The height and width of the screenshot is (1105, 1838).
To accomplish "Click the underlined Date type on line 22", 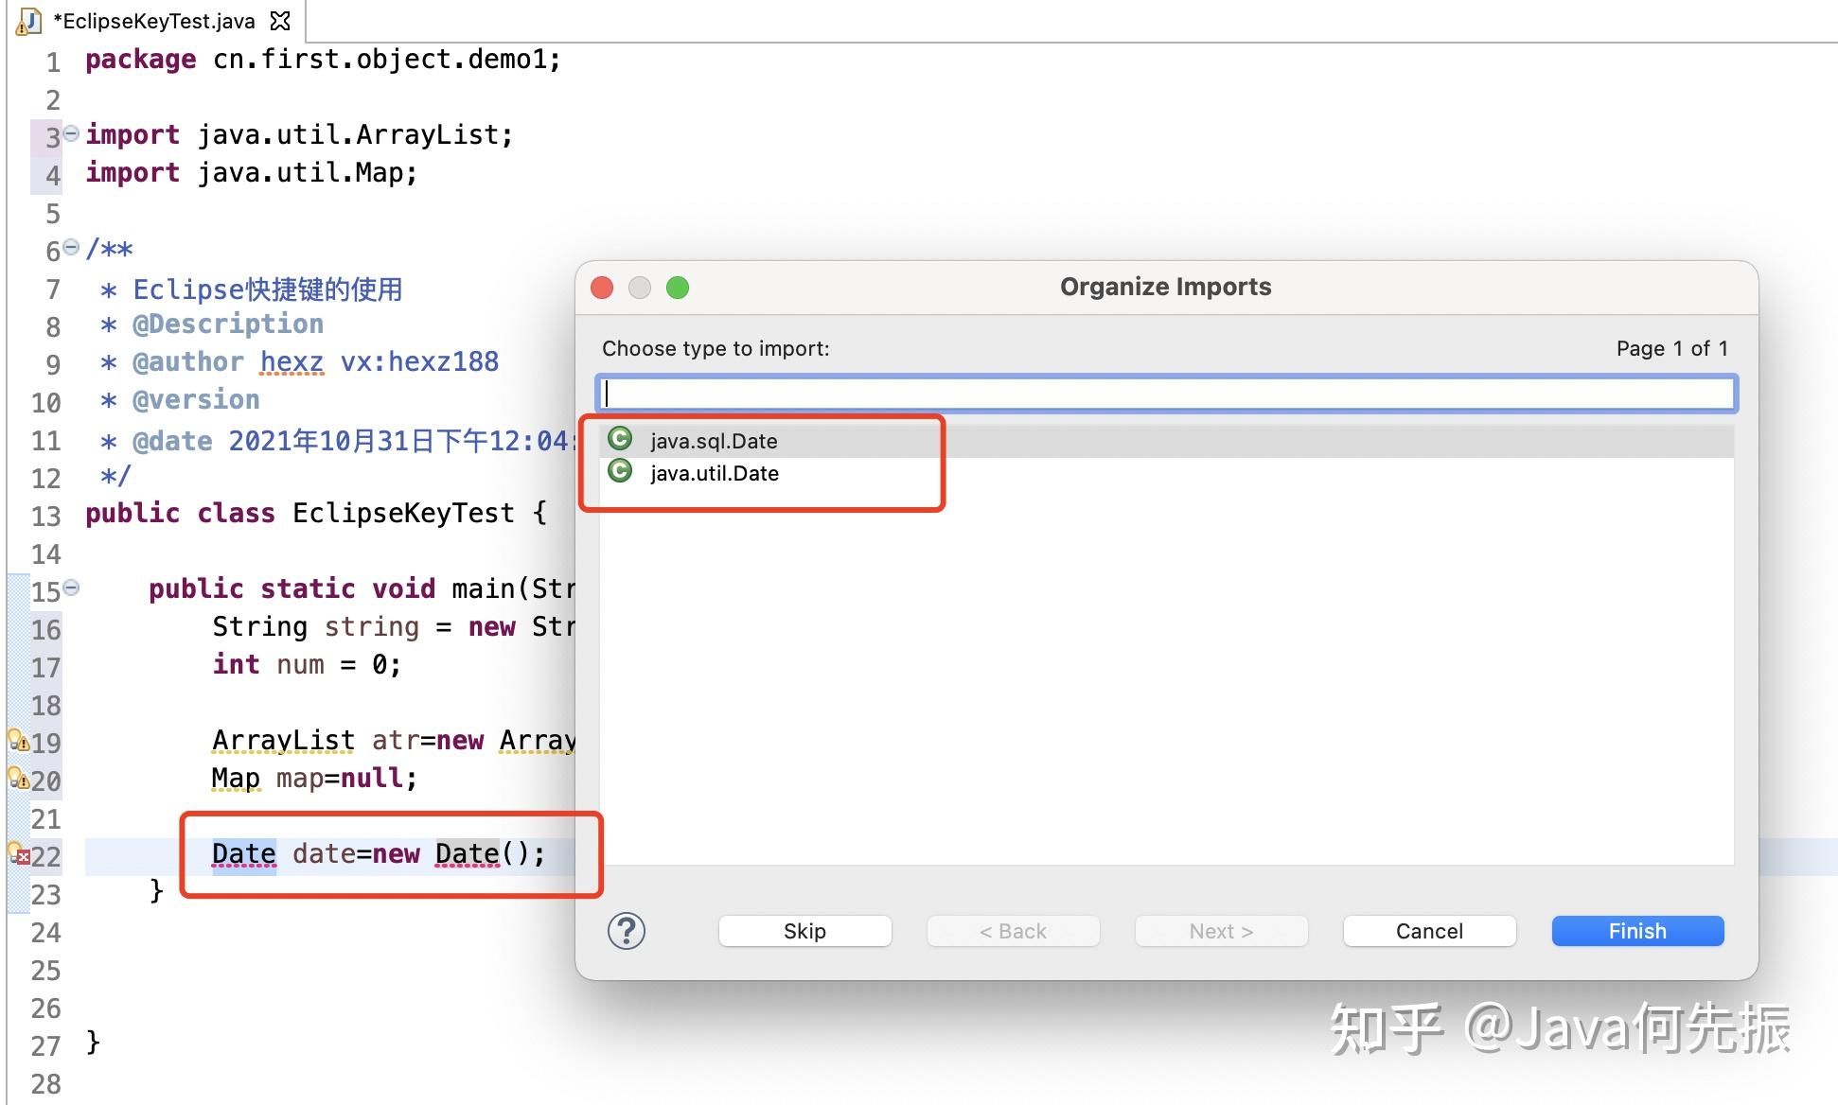I will tap(244, 854).
